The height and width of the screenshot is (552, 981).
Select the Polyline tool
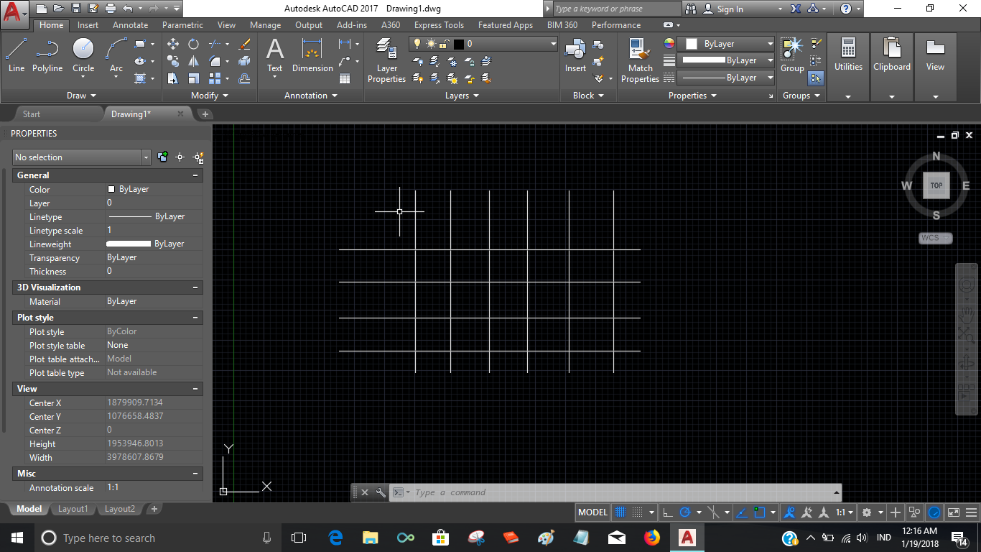click(47, 55)
